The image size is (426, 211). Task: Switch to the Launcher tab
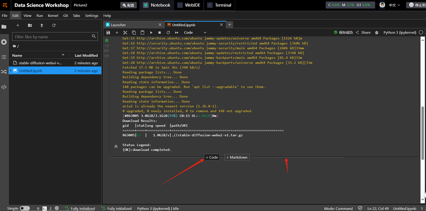(118, 25)
